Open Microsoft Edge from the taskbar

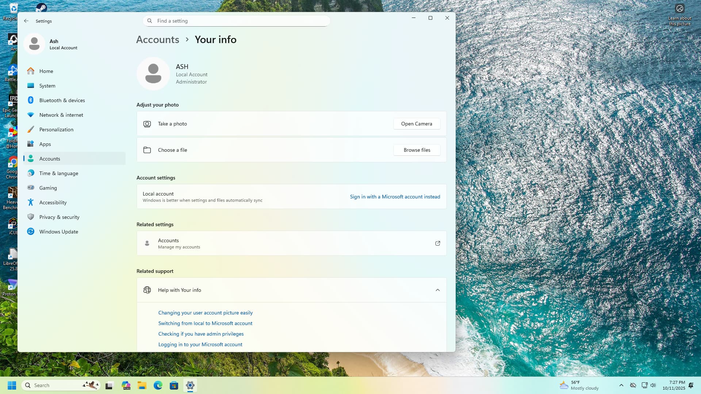click(158, 385)
